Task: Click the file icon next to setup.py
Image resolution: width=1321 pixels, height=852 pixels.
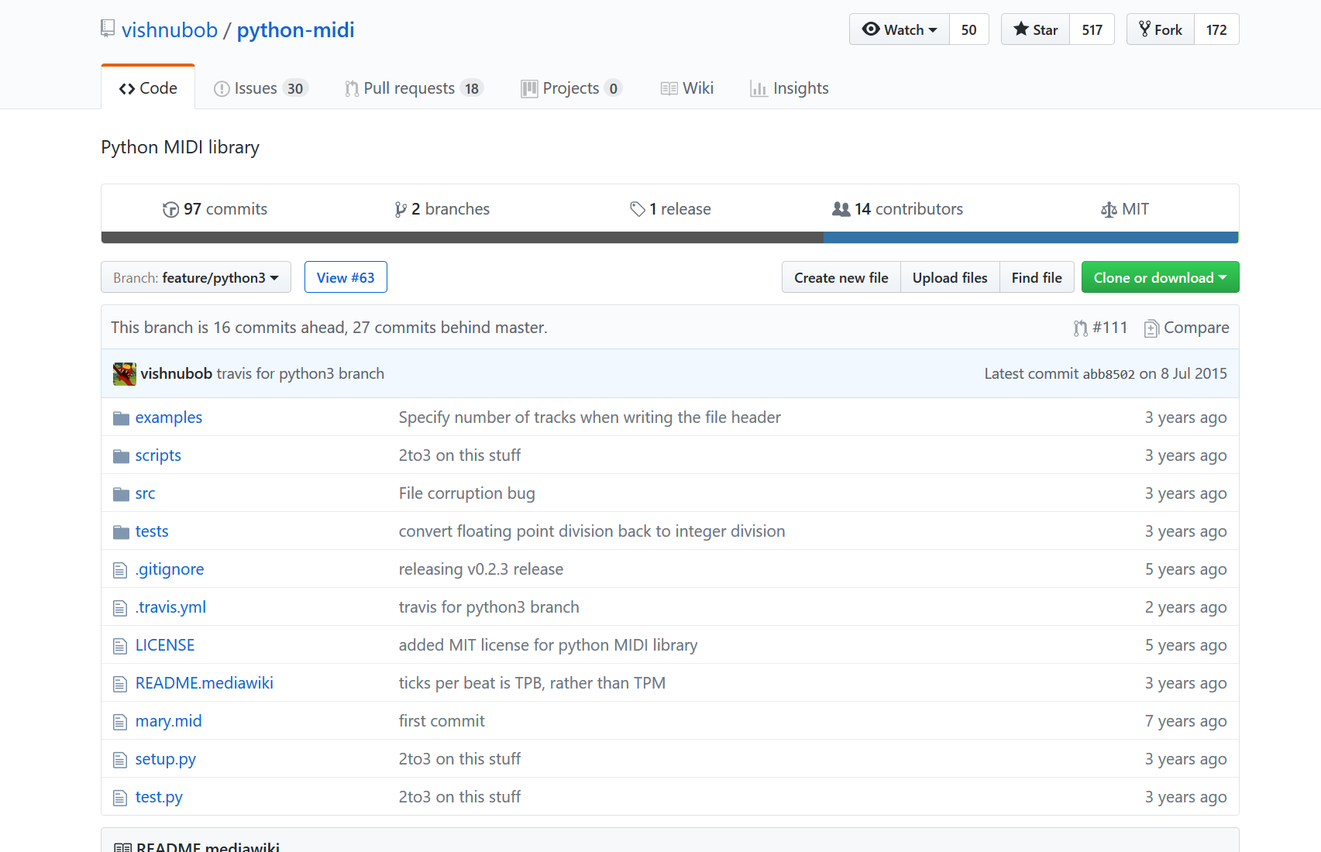Action: tap(120, 760)
